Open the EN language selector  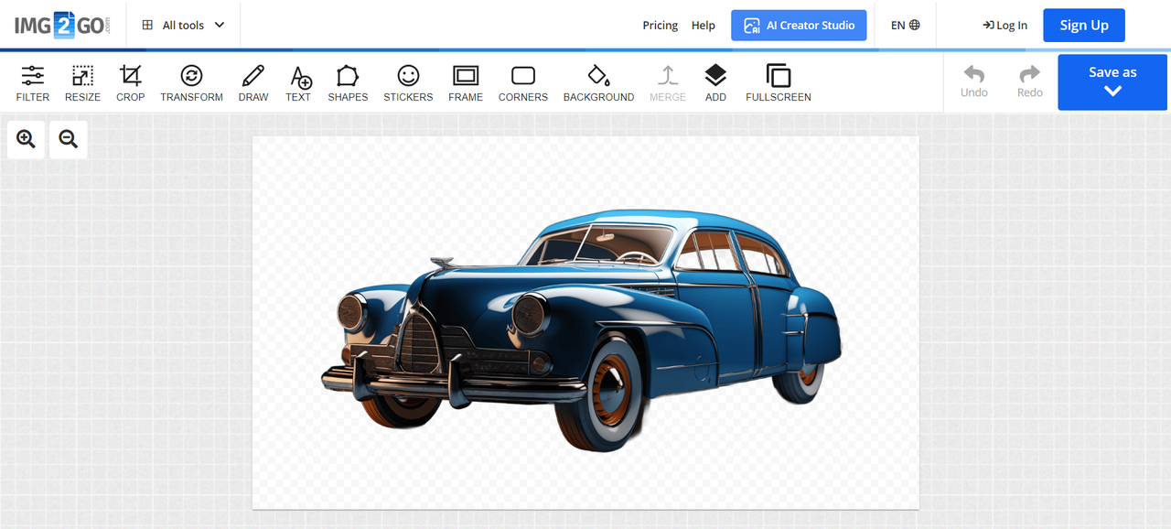(905, 26)
